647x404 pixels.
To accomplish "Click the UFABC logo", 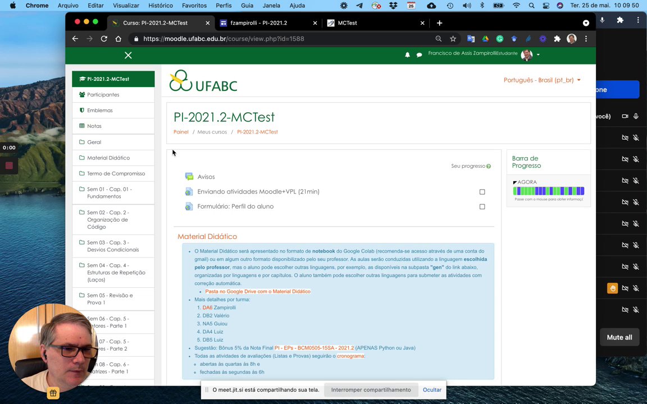I will (203, 80).
